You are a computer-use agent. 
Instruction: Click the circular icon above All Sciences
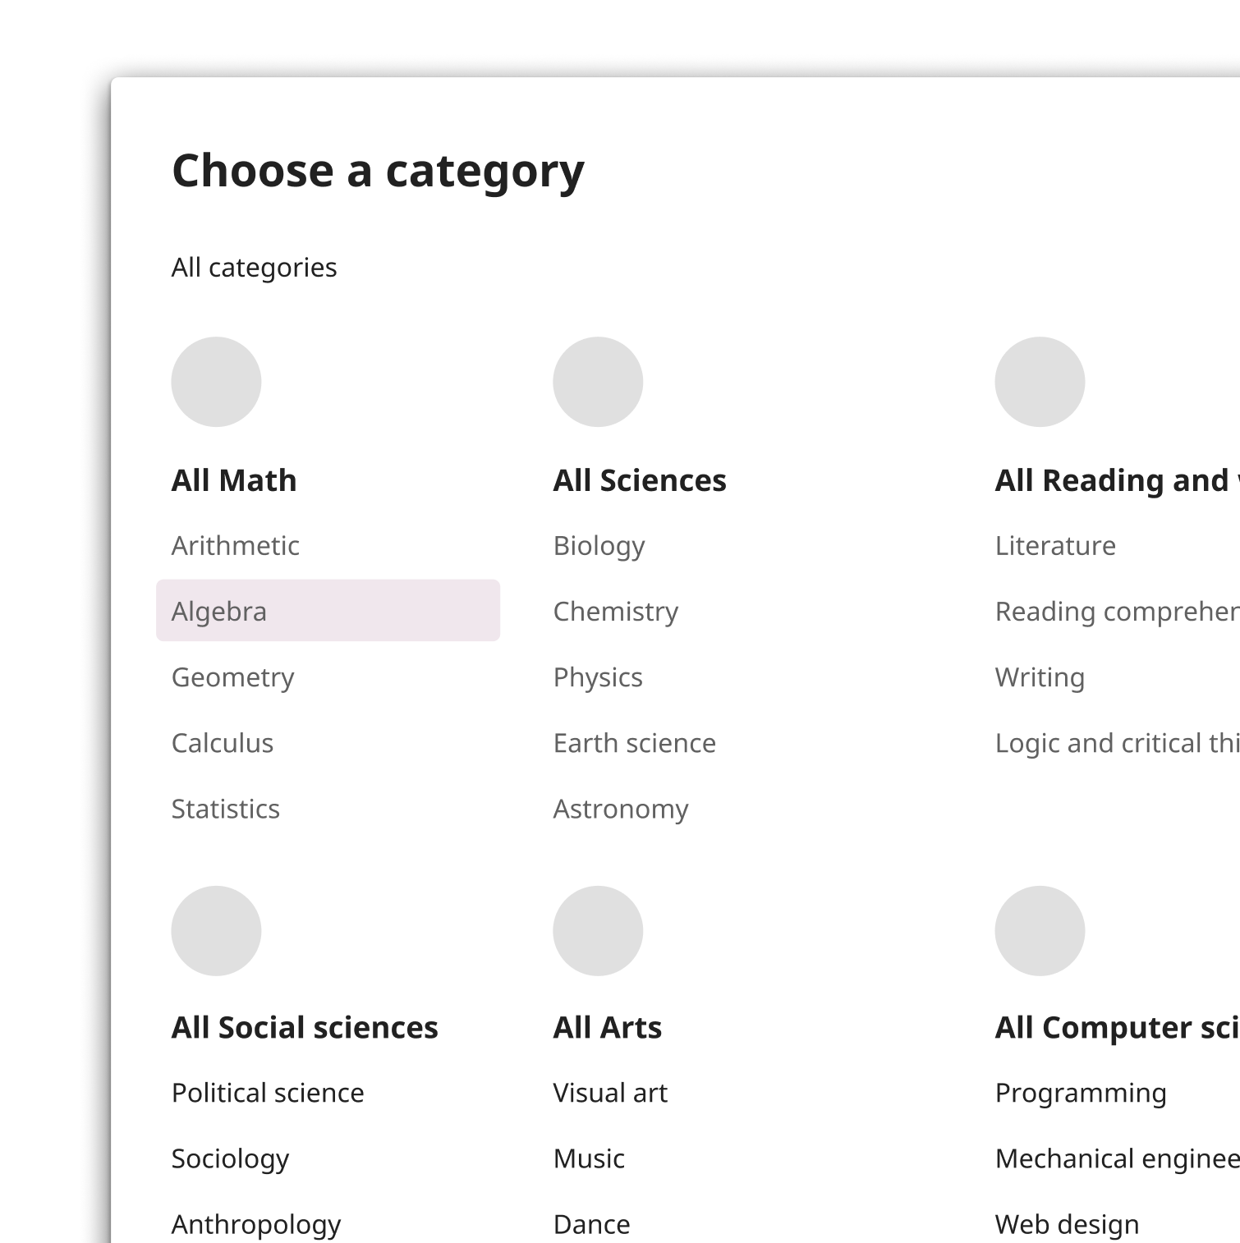coord(598,382)
